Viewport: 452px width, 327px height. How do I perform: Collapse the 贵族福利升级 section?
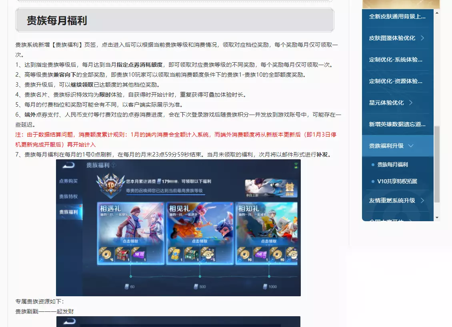[411, 146]
